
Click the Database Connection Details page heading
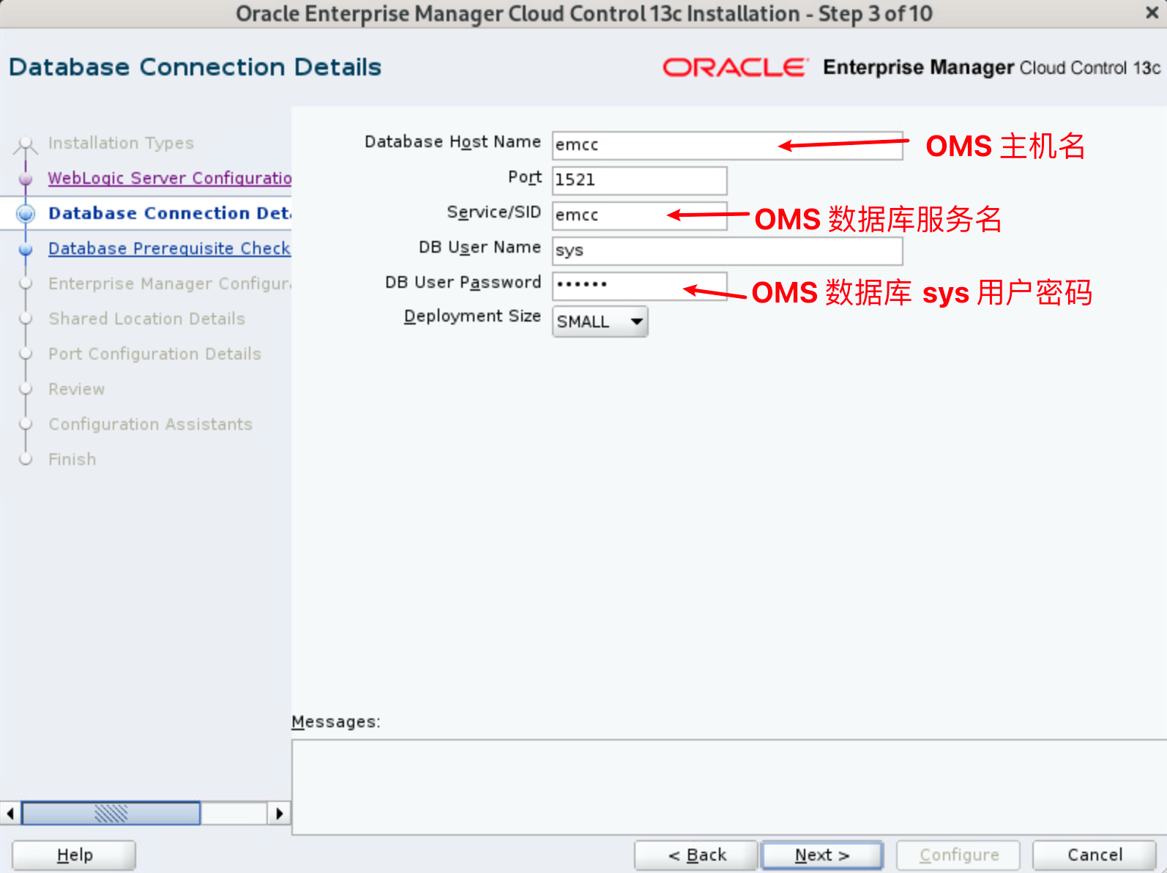pyautogui.click(x=195, y=67)
